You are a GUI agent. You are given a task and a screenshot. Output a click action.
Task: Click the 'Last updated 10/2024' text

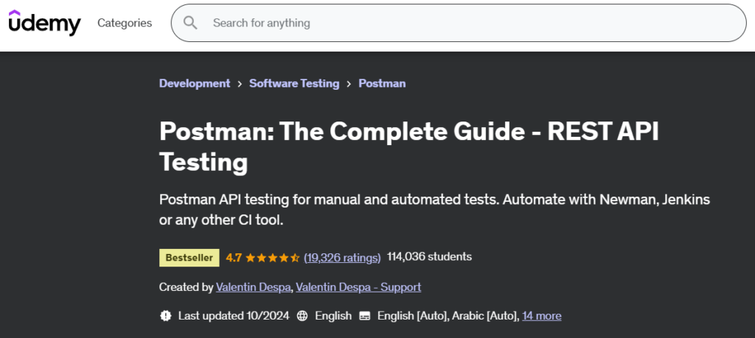point(234,316)
